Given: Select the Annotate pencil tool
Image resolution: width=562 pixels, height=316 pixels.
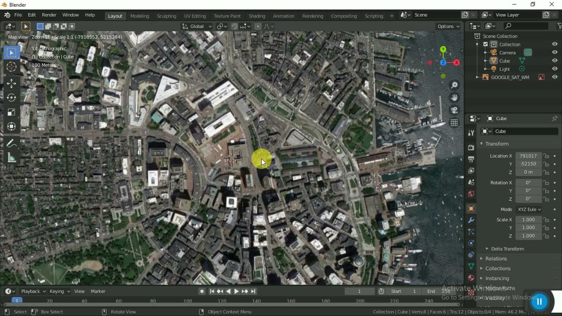Looking at the screenshot, I should pos(11,144).
